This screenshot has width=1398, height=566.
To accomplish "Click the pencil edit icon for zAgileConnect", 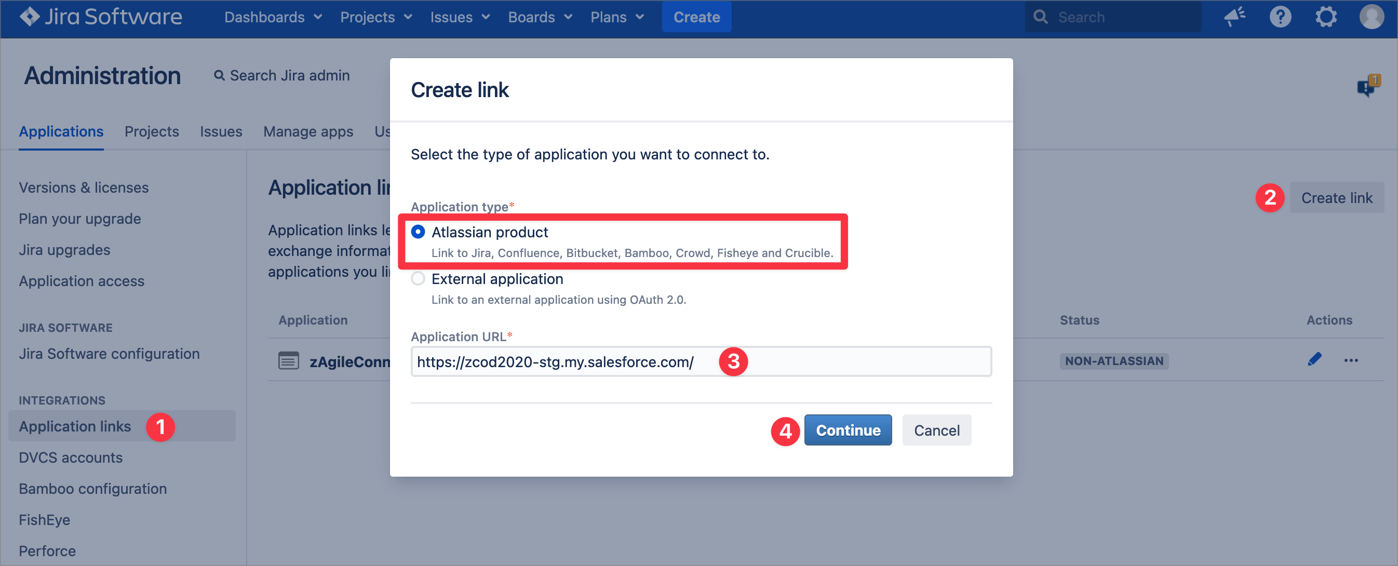I will pyautogui.click(x=1314, y=360).
